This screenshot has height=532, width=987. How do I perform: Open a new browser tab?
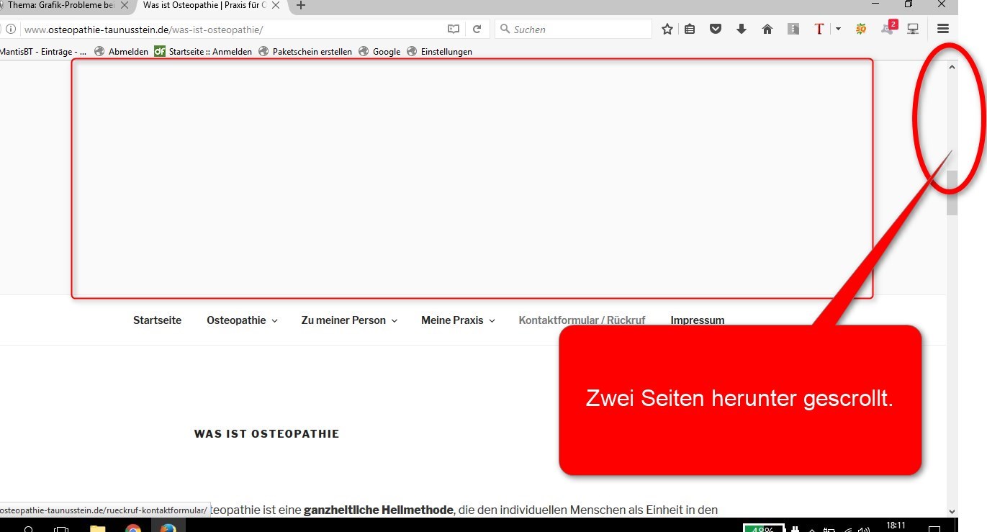coord(301,6)
